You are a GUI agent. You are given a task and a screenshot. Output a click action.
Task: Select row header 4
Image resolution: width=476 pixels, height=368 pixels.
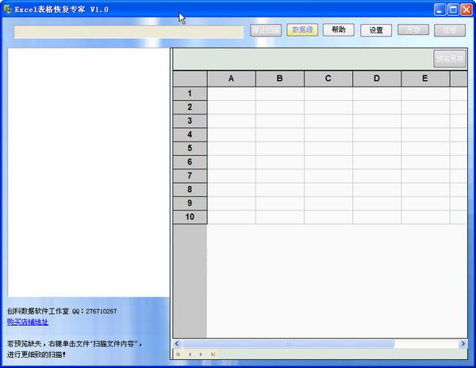click(190, 134)
